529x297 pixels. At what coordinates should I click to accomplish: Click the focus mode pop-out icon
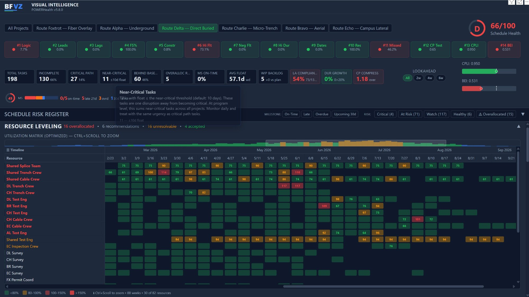click(520, 2)
